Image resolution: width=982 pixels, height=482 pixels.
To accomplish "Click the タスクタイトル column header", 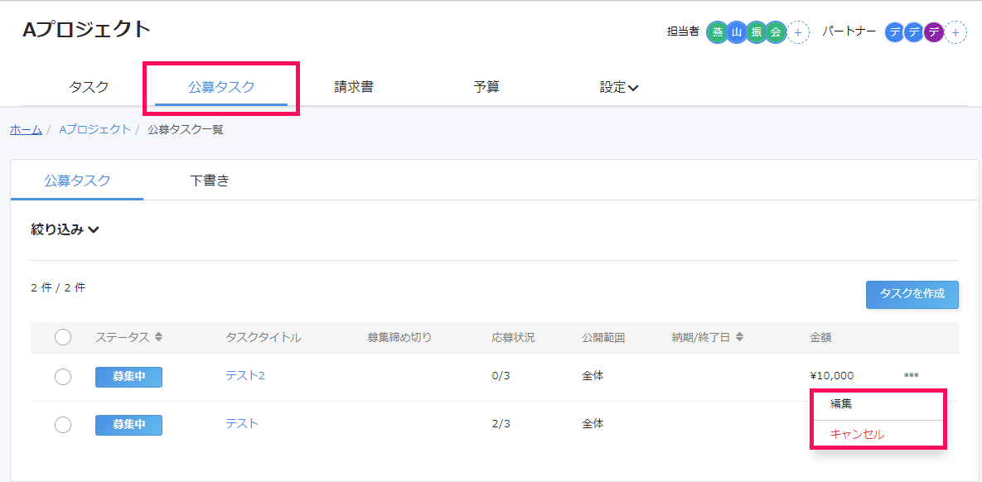I will tap(264, 337).
